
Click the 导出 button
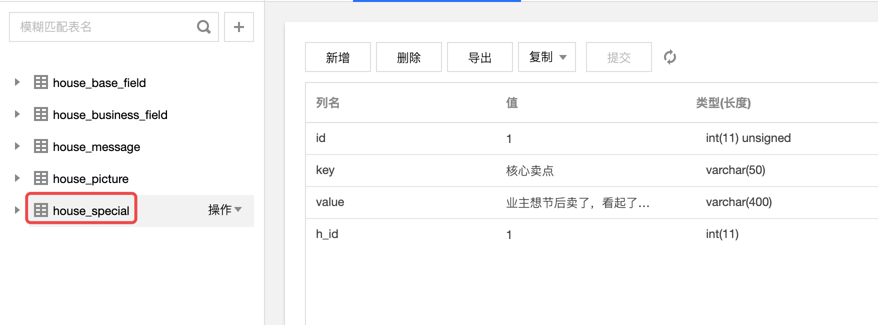click(480, 57)
